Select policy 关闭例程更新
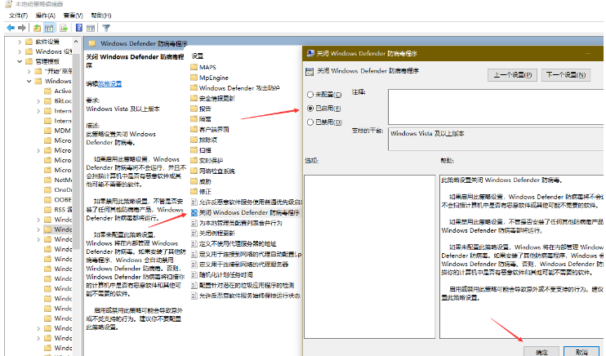606x356 pixels. click(x=213, y=234)
